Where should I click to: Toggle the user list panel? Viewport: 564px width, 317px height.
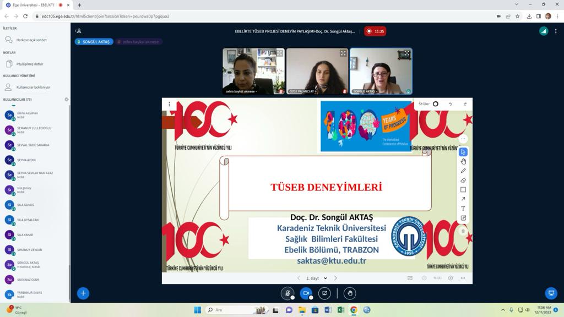click(x=78, y=31)
